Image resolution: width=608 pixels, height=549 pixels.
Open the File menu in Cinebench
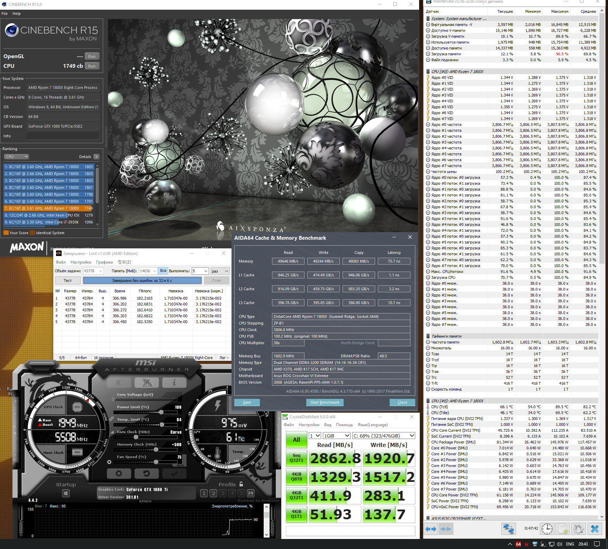4,13
